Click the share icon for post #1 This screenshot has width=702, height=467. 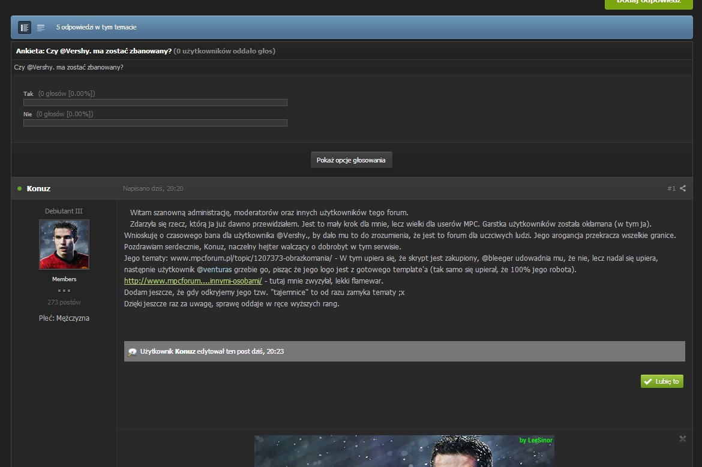pos(683,188)
